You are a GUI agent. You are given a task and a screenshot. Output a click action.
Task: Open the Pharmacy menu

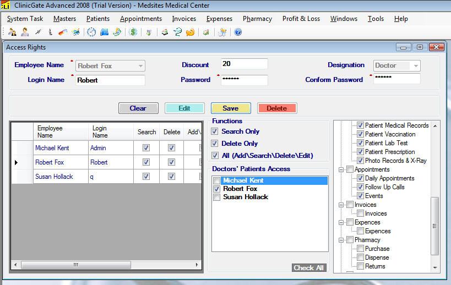pyautogui.click(x=257, y=19)
